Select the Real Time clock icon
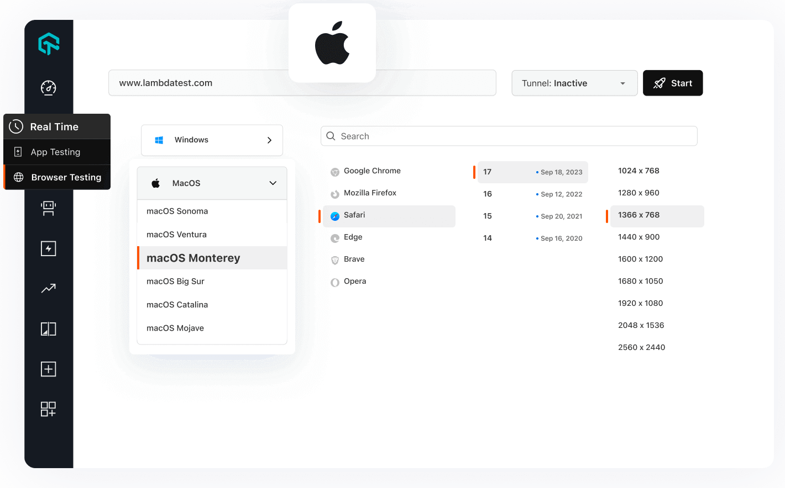Screen dimensions: 785x488 pyautogui.click(x=17, y=126)
